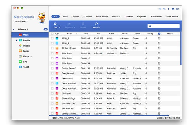Check the I Love College checkbox
Image resolution: width=190 pixels, height=125 pixels.
[52, 98]
